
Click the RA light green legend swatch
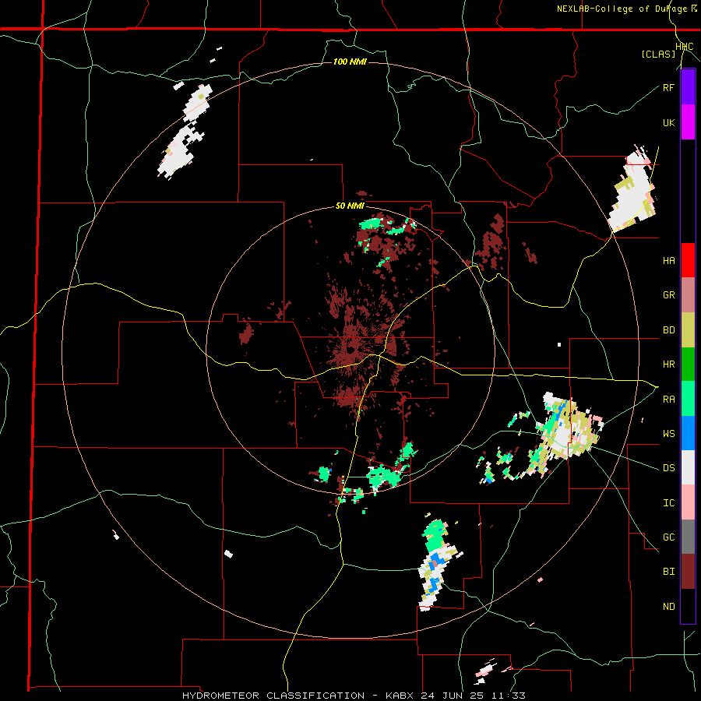click(x=688, y=399)
